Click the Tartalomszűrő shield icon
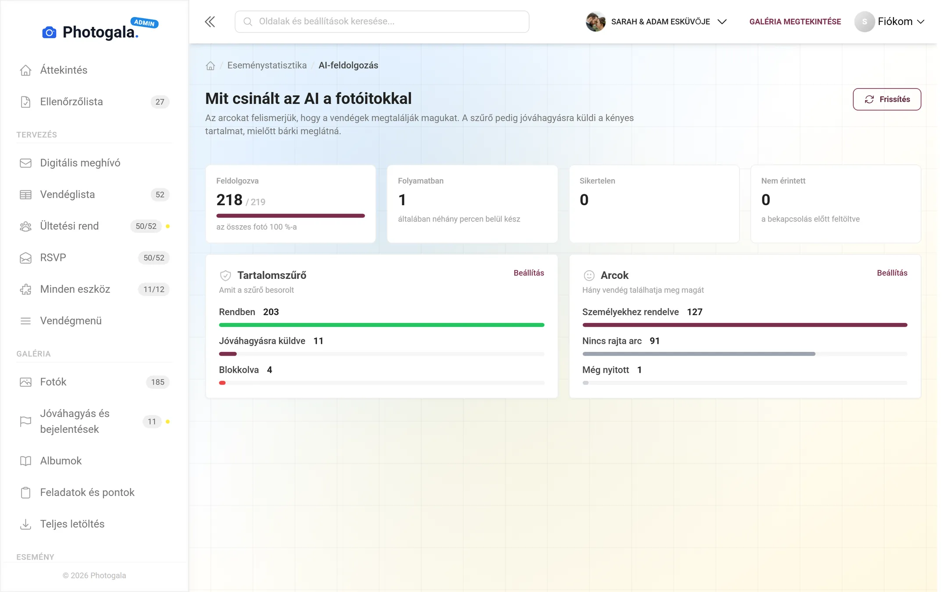 click(x=225, y=275)
